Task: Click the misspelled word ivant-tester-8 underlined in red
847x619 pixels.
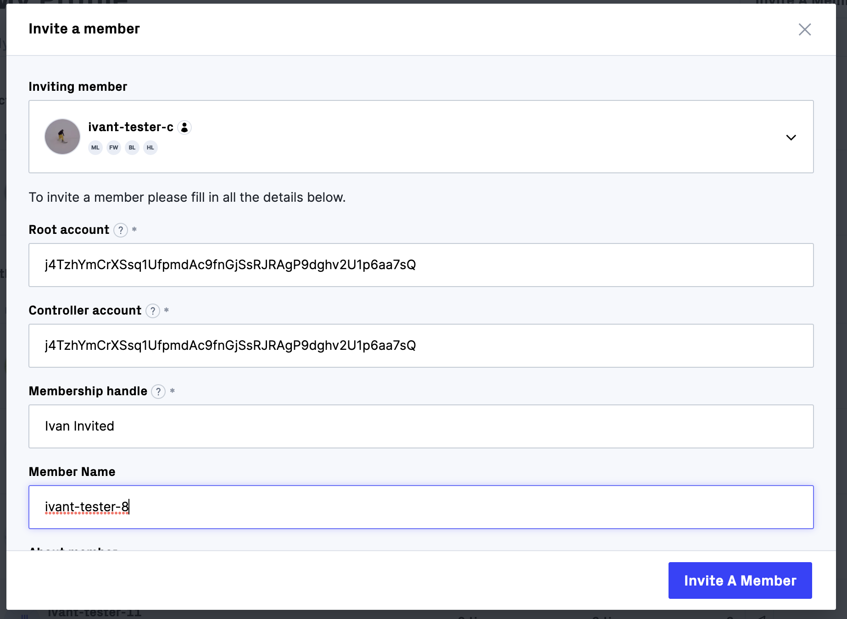Action: pyautogui.click(x=87, y=507)
